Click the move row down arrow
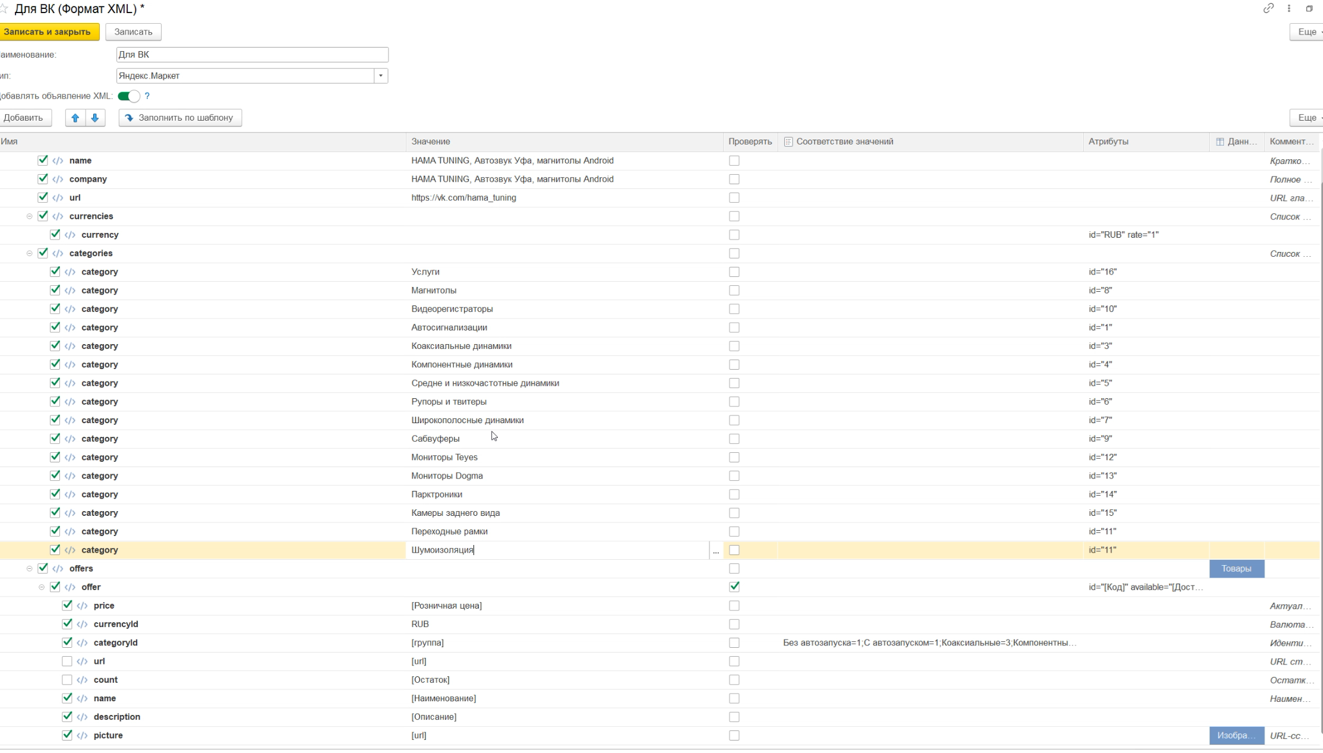The height and width of the screenshot is (753, 1323). pos(95,118)
